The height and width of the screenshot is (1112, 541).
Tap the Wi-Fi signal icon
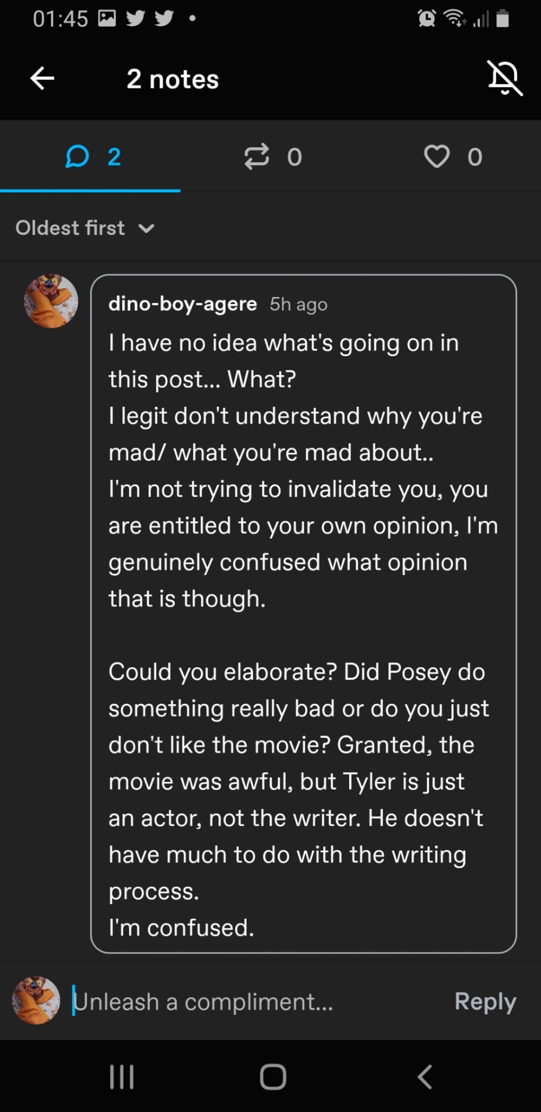click(x=455, y=19)
